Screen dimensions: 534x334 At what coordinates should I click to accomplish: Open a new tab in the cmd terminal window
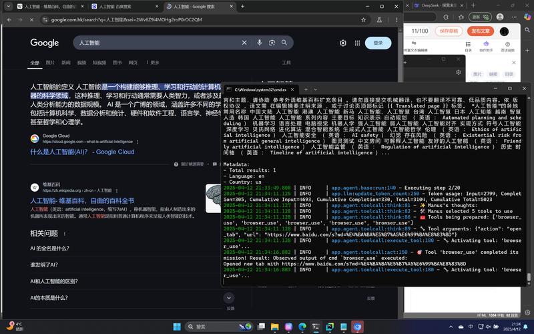pos(306,90)
